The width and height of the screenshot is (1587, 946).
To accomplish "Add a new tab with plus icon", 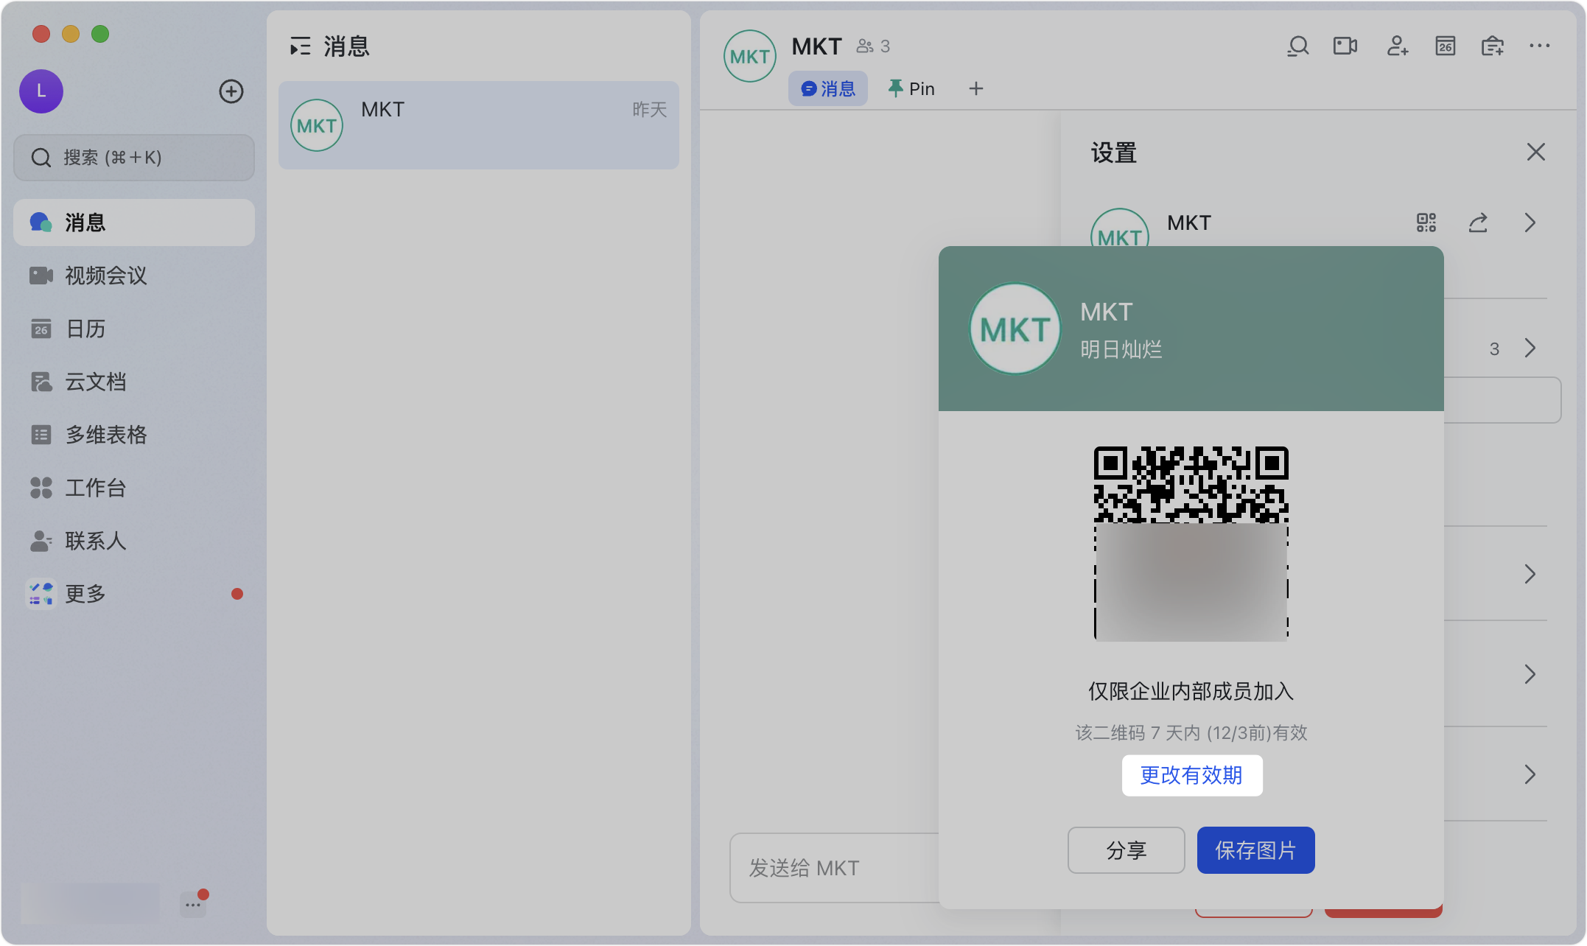I will [x=976, y=88].
